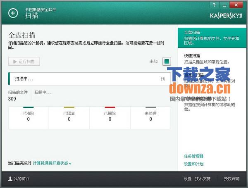Click the 未处理 counter tile
248x188 pixels.
[150, 118]
